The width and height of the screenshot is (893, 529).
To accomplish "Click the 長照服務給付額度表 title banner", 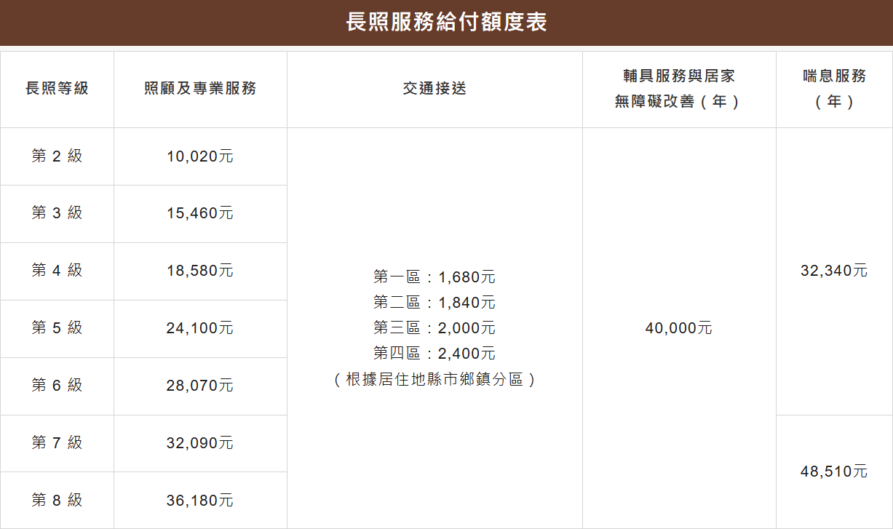I will click(446, 23).
